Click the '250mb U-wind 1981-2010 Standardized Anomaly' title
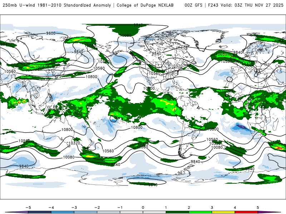Image resolution: width=286 pixels, height=214 pixels. [57, 5]
